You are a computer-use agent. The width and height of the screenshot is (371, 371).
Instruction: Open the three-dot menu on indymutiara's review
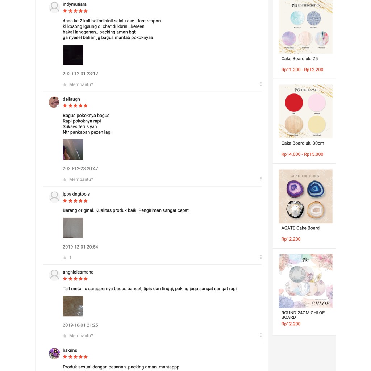click(261, 84)
